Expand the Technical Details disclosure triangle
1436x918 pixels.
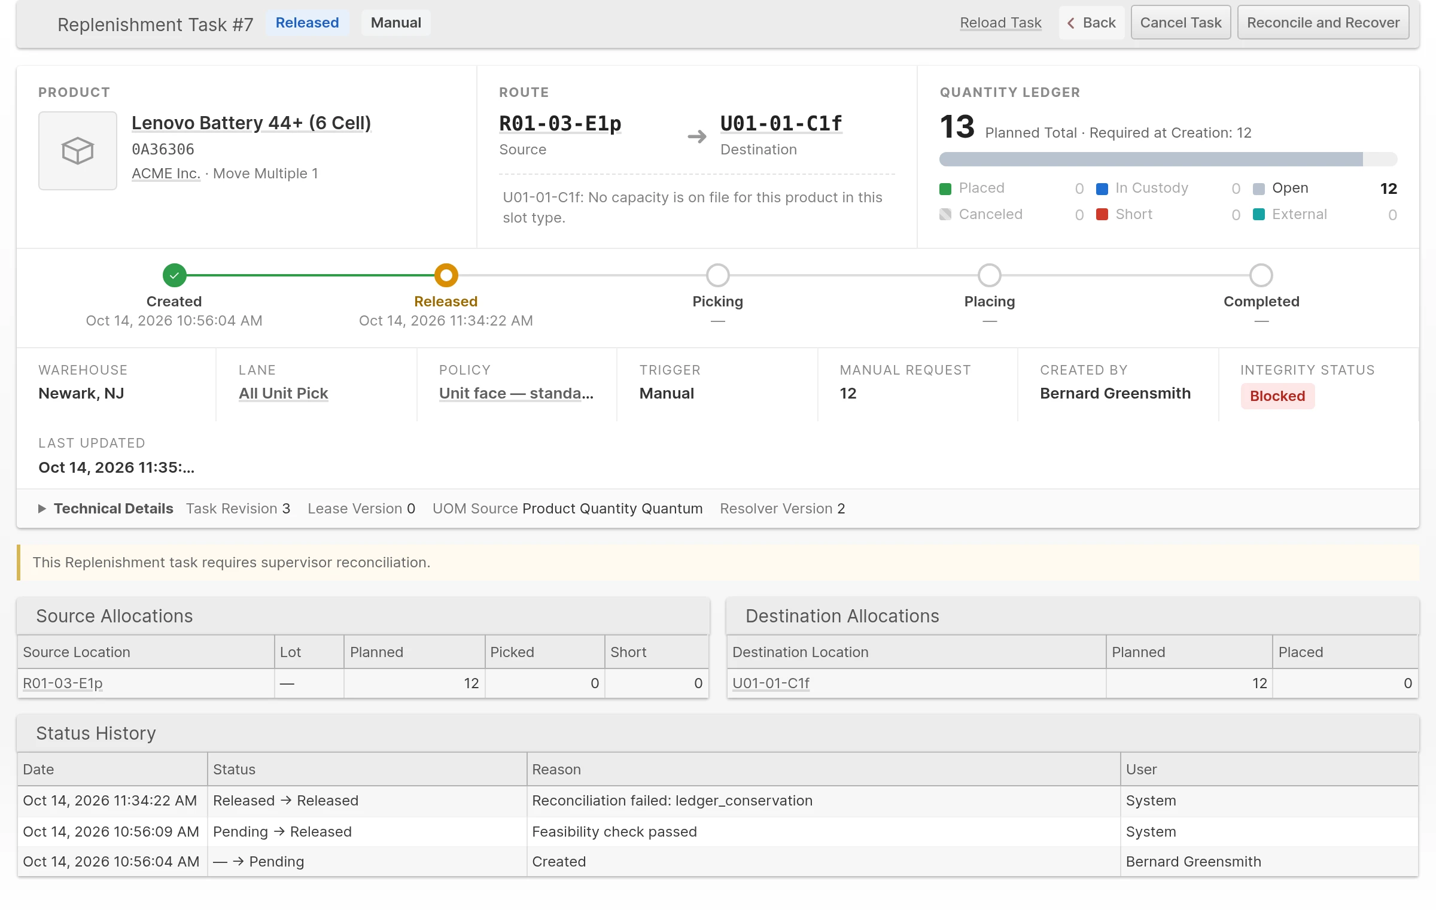pyautogui.click(x=42, y=509)
